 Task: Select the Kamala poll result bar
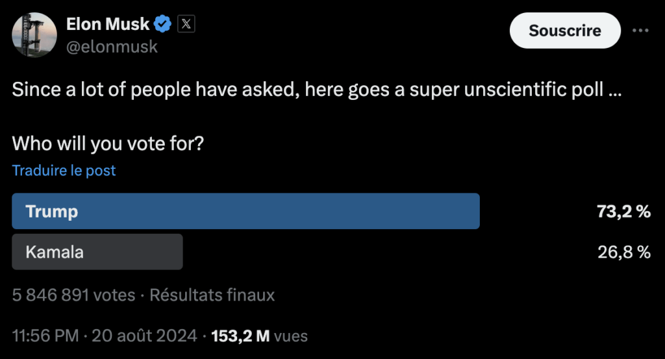[x=97, y=252]
